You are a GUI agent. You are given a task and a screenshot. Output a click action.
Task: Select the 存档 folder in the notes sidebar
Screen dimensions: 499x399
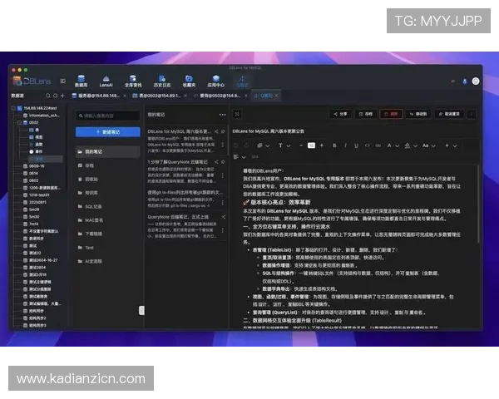[x=108, y=165]
